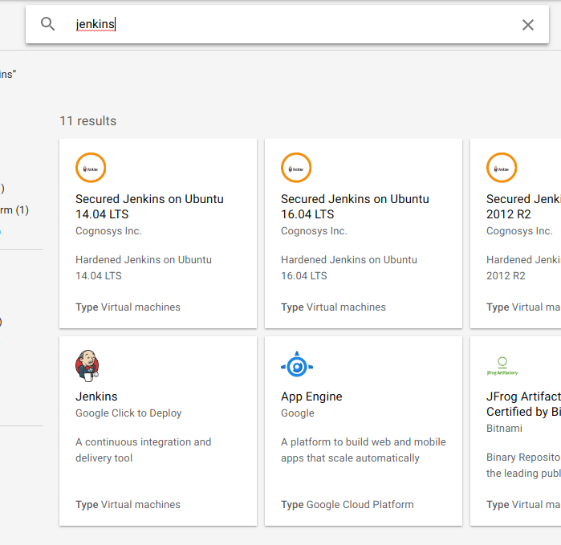The image size is (561, 545).
Task: Click 'Type Virtual machines' on Ubuntu 16.04 card
Action: tap(333, 307)
